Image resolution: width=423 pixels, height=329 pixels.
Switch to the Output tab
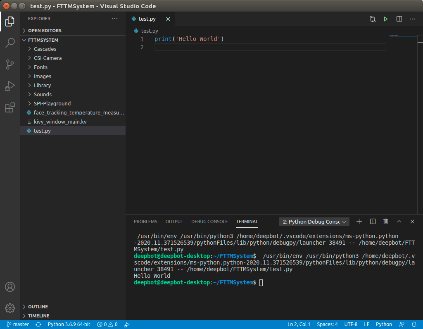[174, 222]
